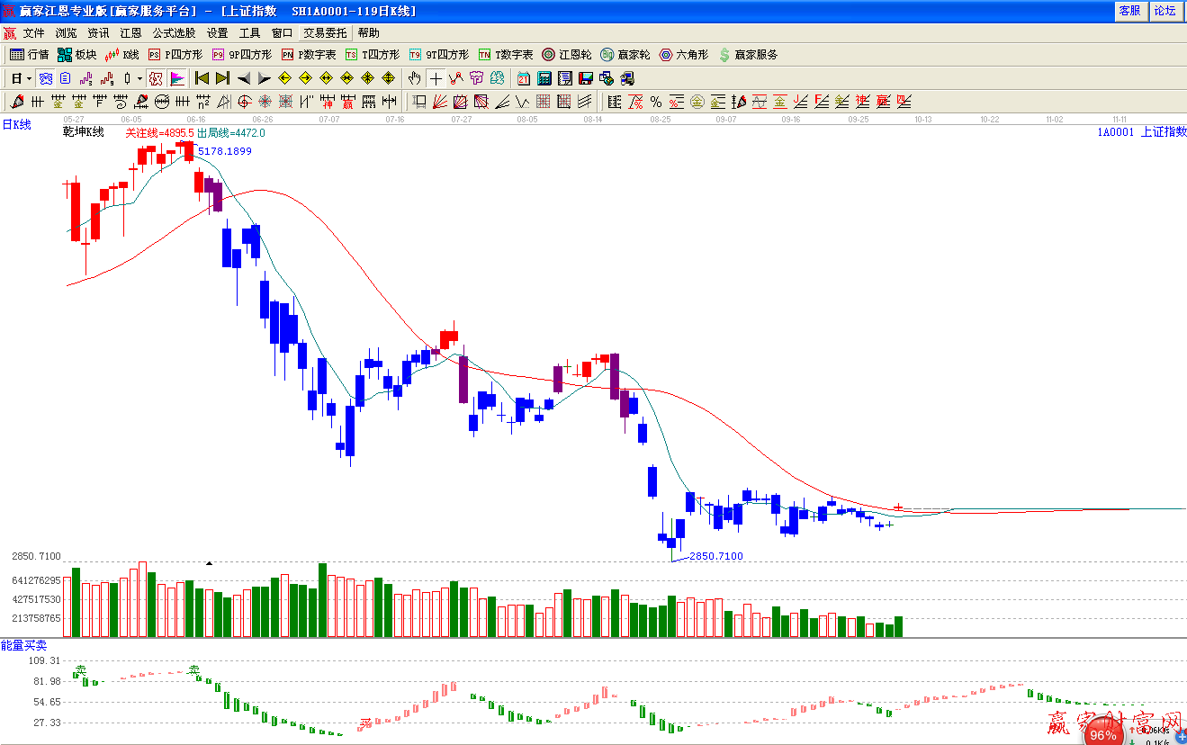
Task: Open the 公式选股 menu
Action: point(173,33)
